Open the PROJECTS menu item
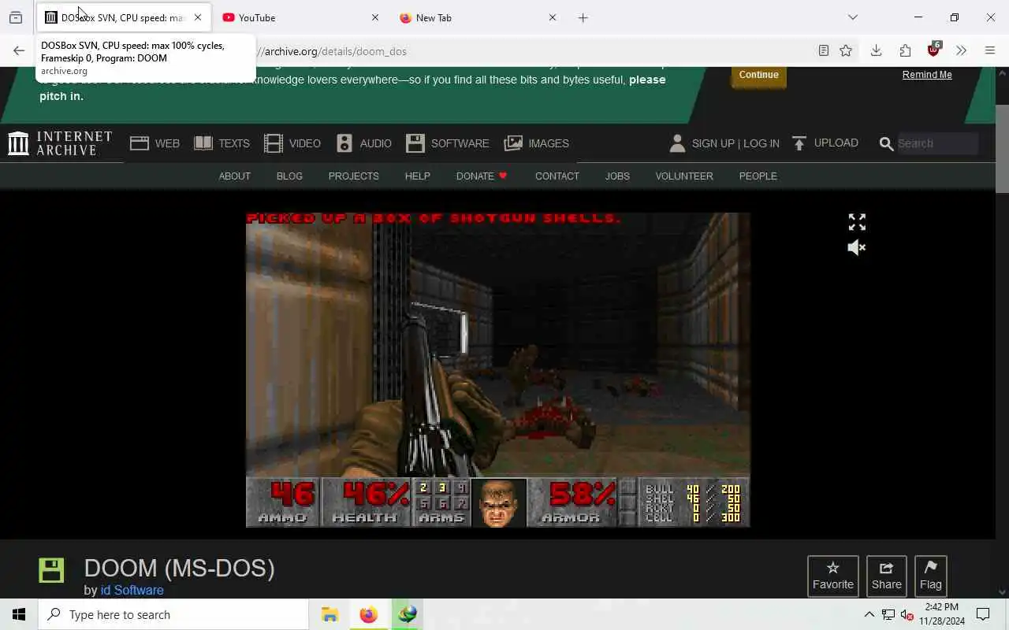 (x=353, y=176)
